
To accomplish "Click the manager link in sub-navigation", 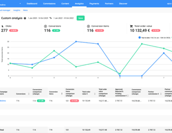I will [5, 10].
